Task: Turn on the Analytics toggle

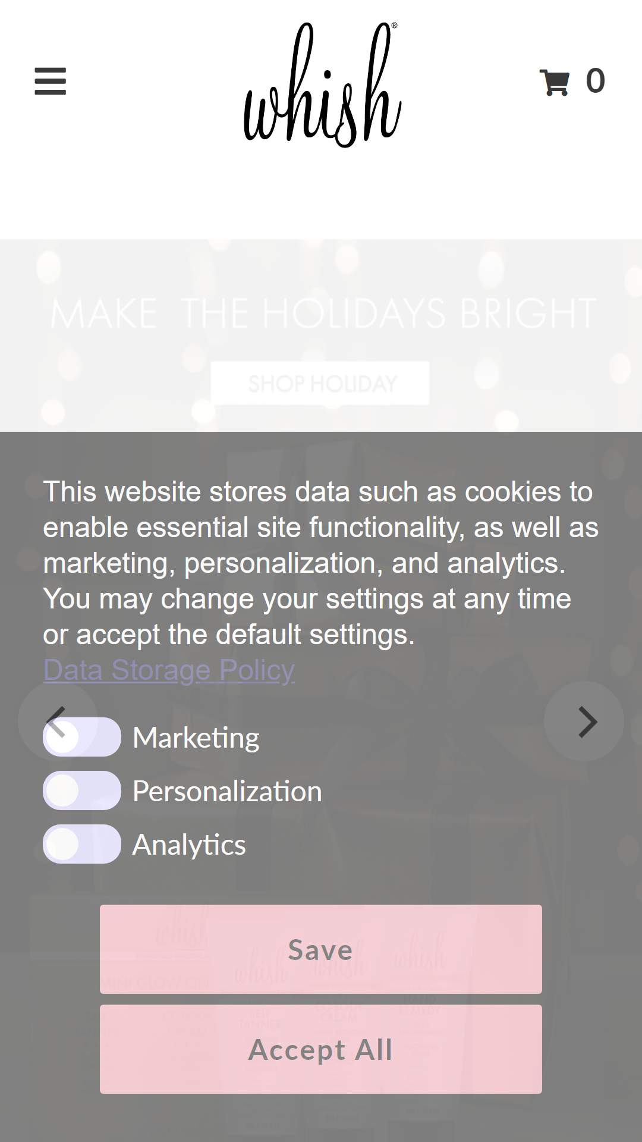Action: click(82, 844)
